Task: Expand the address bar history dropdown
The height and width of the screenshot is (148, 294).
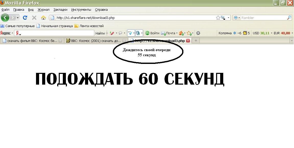Action: [228, 18]
